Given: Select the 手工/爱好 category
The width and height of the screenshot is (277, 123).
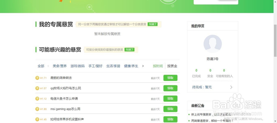Looking at the screenshot, I should 95,66.
